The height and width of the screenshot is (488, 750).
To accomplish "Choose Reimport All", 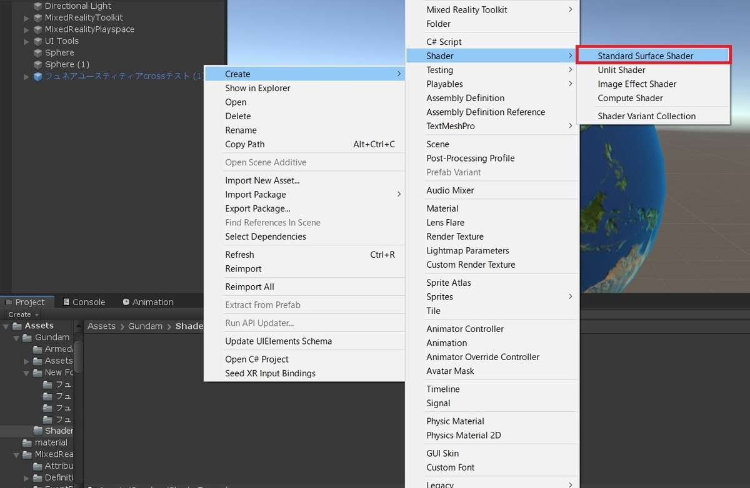I will (x=305, y=286).
